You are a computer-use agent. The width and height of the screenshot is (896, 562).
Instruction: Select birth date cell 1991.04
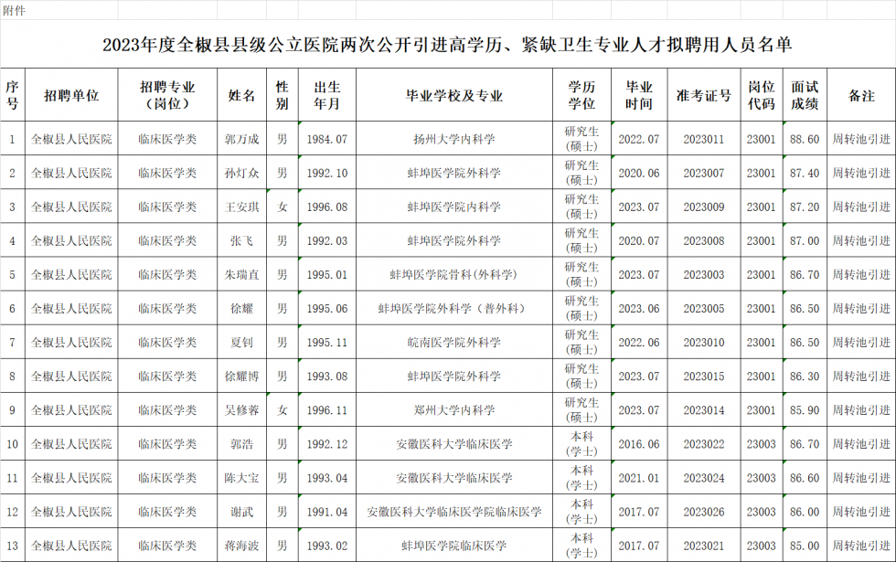click(327, 512)
